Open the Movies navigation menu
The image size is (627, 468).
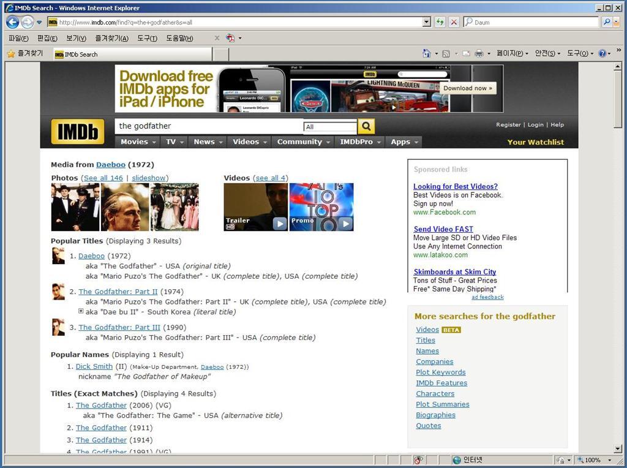[138, 142]
